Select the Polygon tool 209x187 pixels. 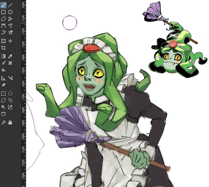3,19
